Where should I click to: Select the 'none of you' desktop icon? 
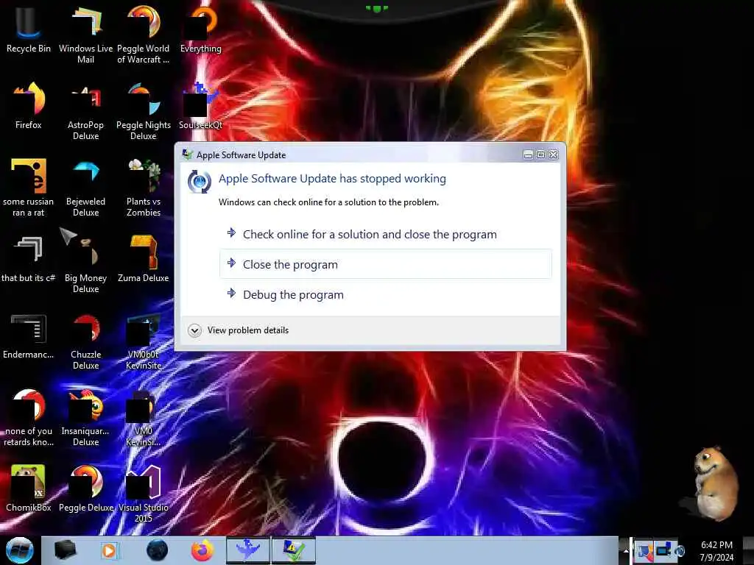coord(28,417)
